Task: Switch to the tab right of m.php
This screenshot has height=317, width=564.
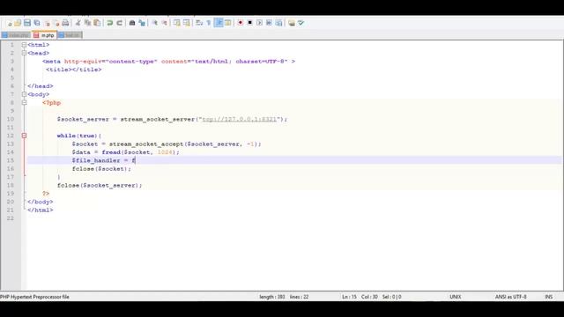Action: (70, 35)
